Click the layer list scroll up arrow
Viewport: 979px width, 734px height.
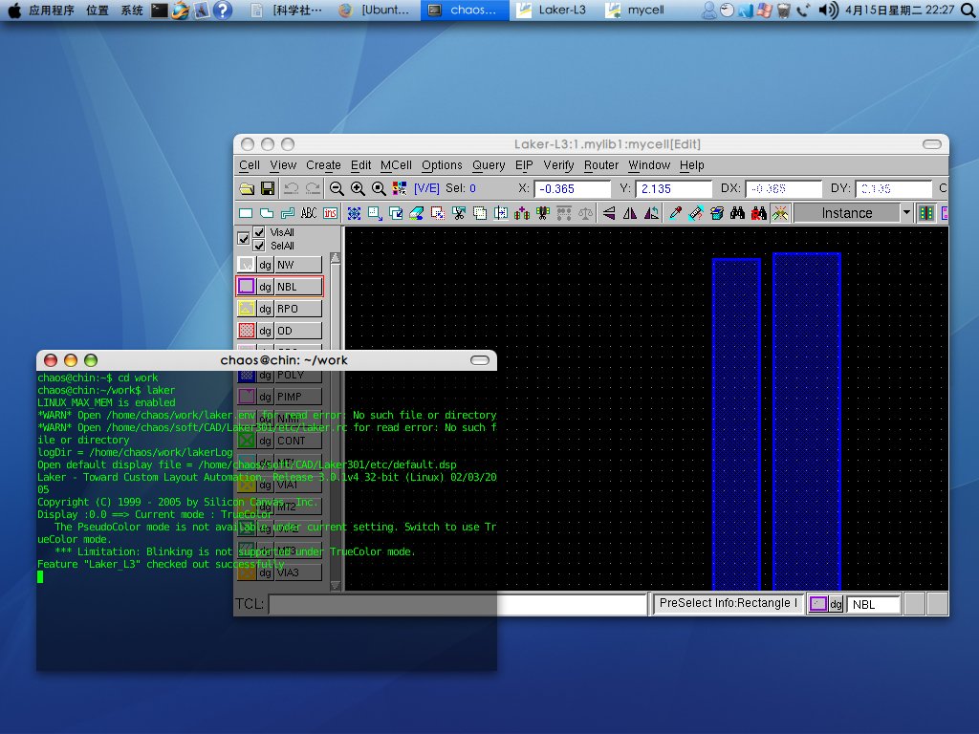(336, 258)
